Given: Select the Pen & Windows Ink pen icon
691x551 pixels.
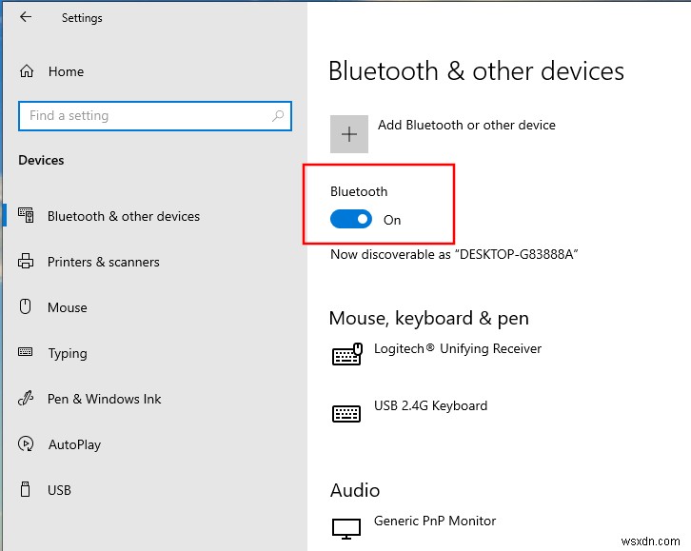Looking at the screenshot, I should [26, 398].
